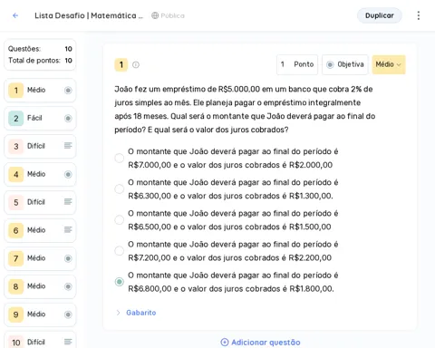Image resolution: width=435 pixels, height=348 pixels.
Task: Open the Médio difficulty dropdown
Action: coord(389,64)
